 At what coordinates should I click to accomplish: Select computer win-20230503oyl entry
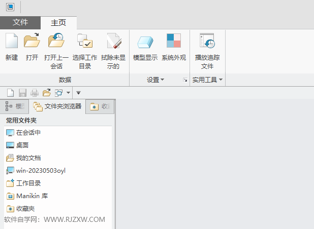(36, 171)
